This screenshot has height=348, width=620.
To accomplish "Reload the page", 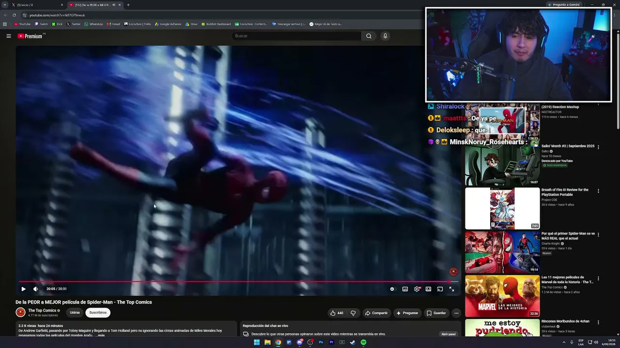I will [14, 15].
